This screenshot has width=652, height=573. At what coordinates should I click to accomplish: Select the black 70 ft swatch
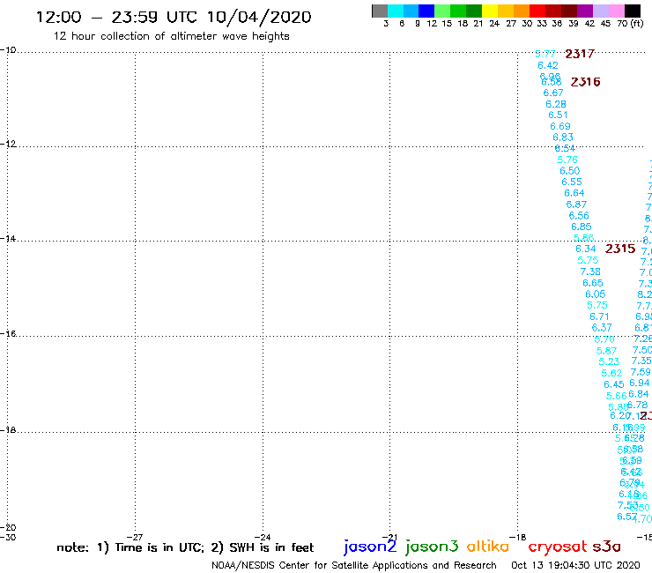coord(633,11)
